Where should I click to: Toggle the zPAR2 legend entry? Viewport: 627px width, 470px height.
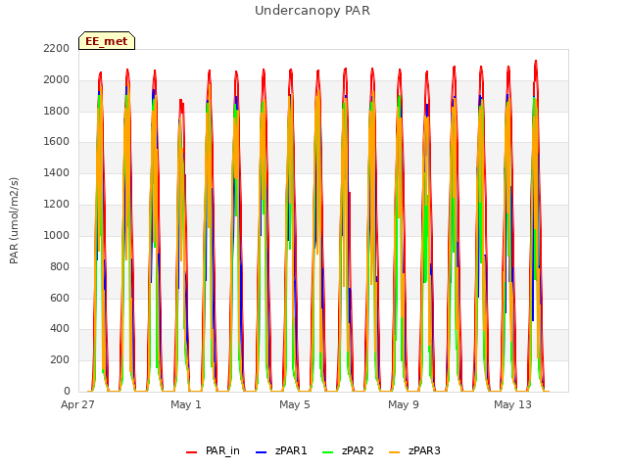(x=349, y=450)
